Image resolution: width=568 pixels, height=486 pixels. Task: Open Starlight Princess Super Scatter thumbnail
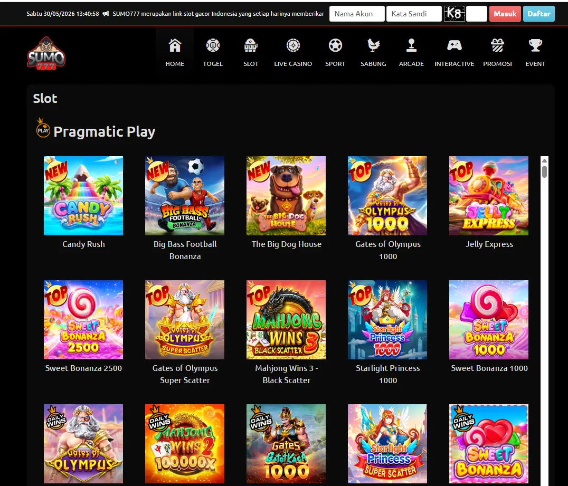pos(387,444)
